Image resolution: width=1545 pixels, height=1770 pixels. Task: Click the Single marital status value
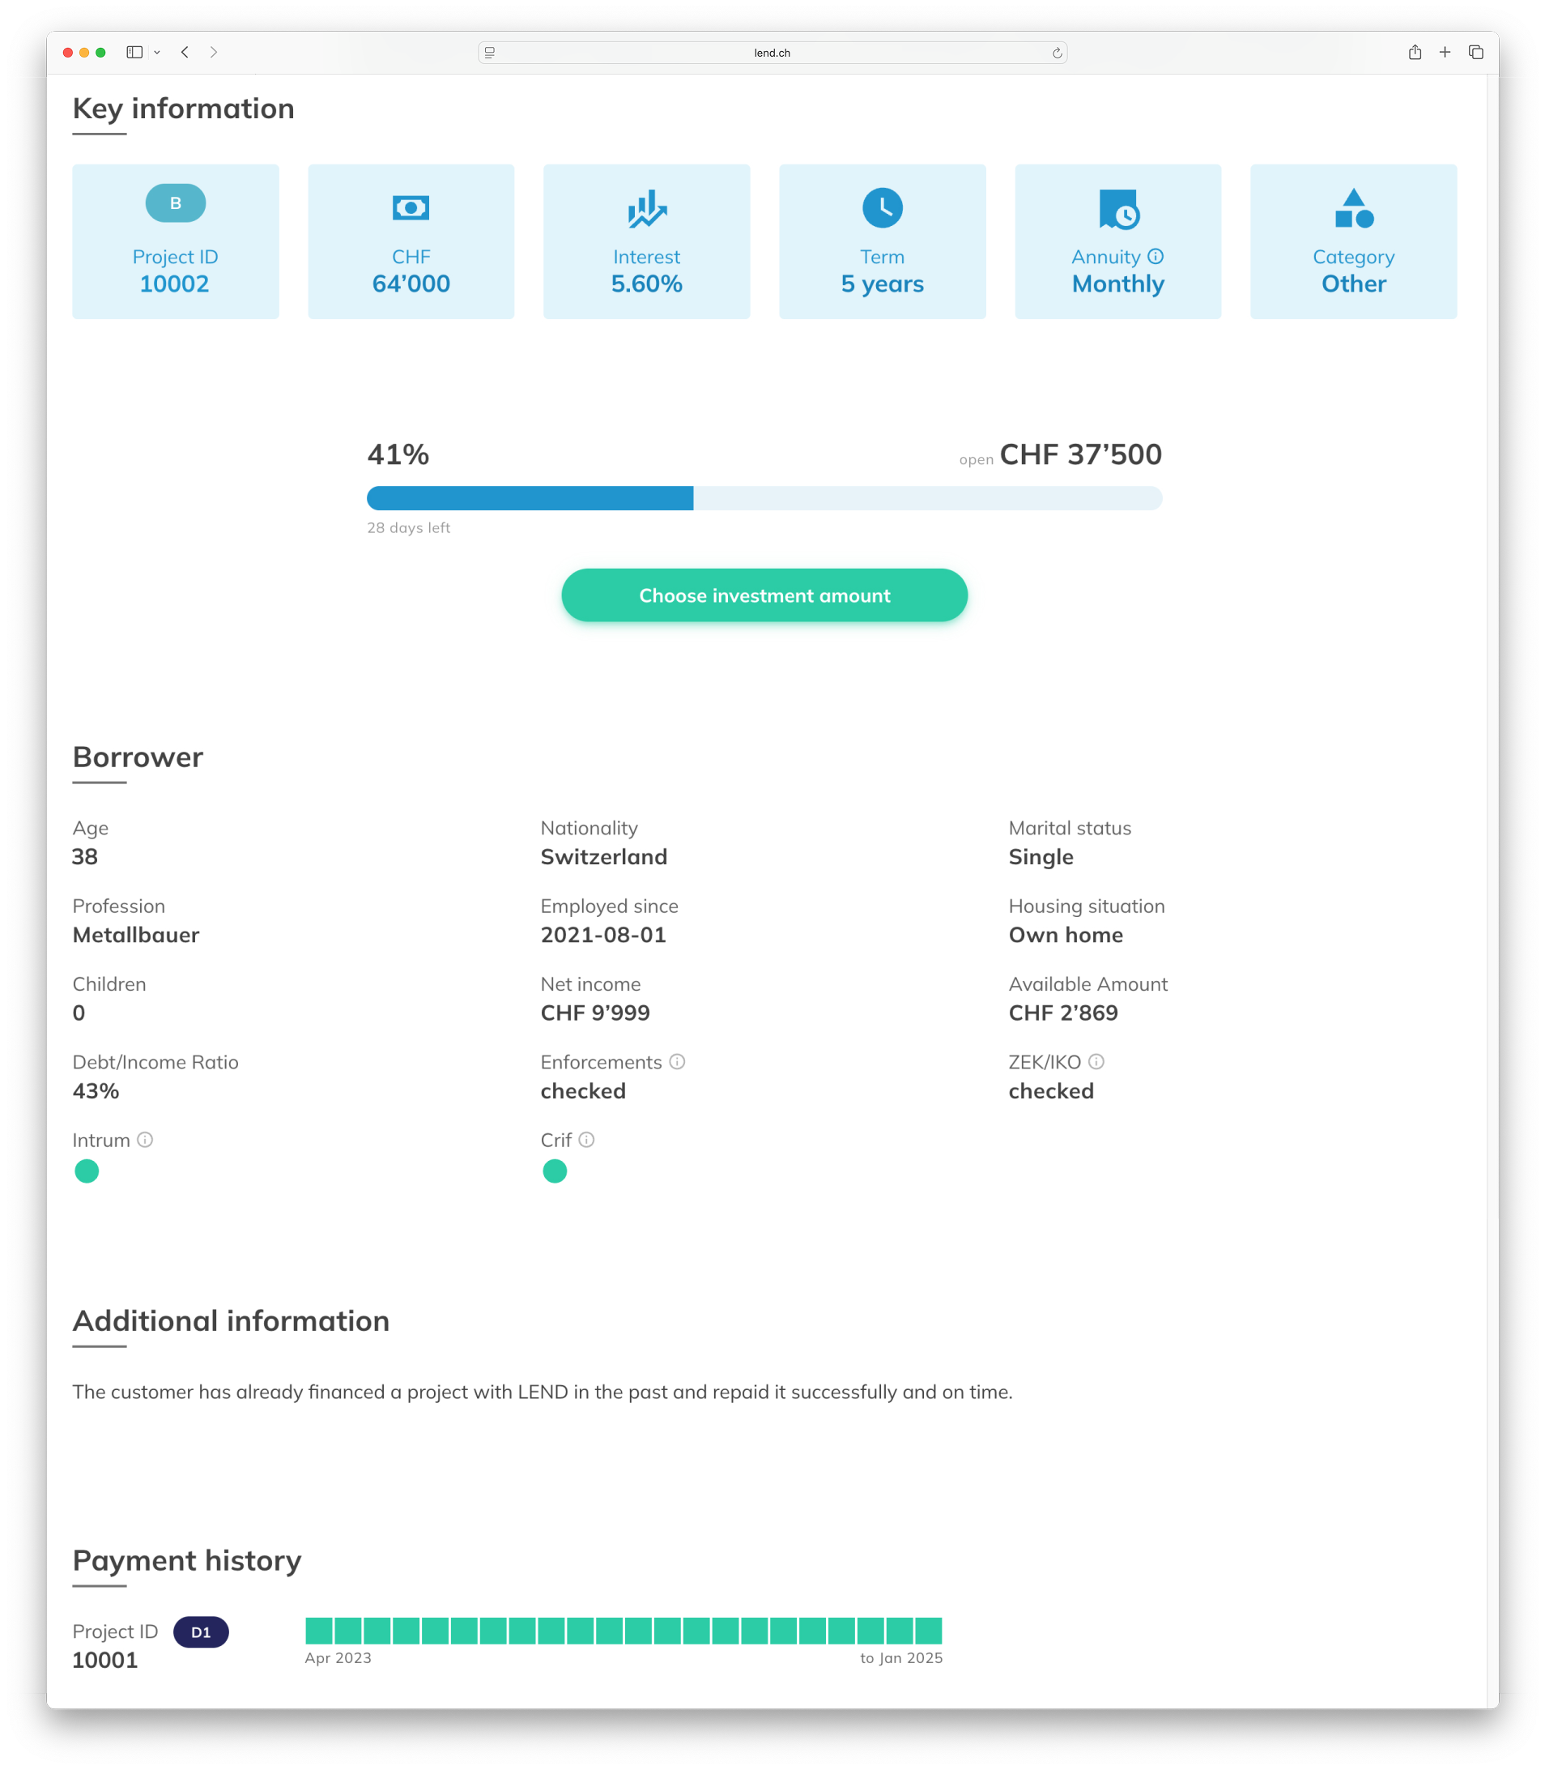(1041, 856)
